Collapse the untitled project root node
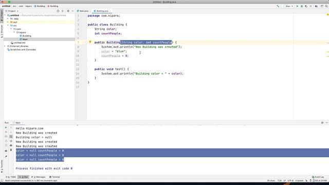This screenshot has height=185, width=329. click(5, 15)
